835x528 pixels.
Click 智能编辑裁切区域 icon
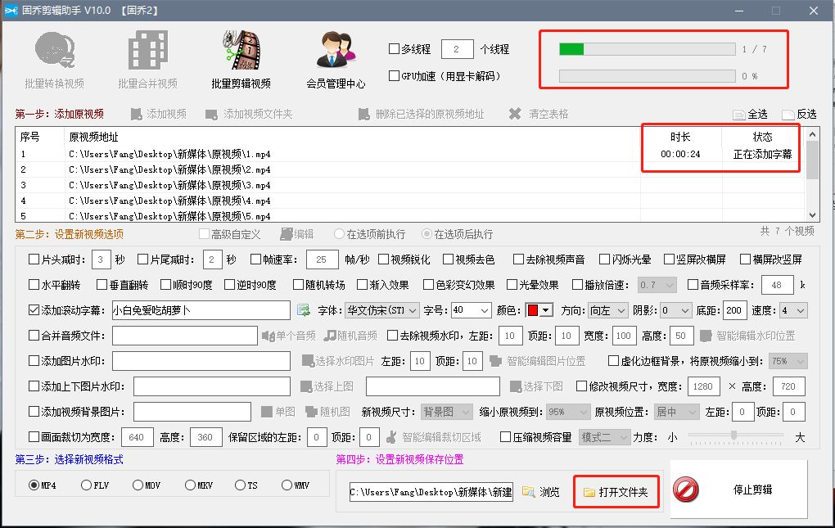point(391,437)
